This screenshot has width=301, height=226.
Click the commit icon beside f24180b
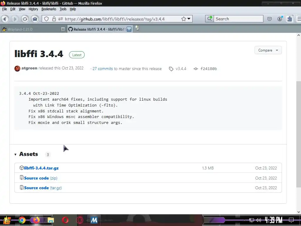pos(195,69)
